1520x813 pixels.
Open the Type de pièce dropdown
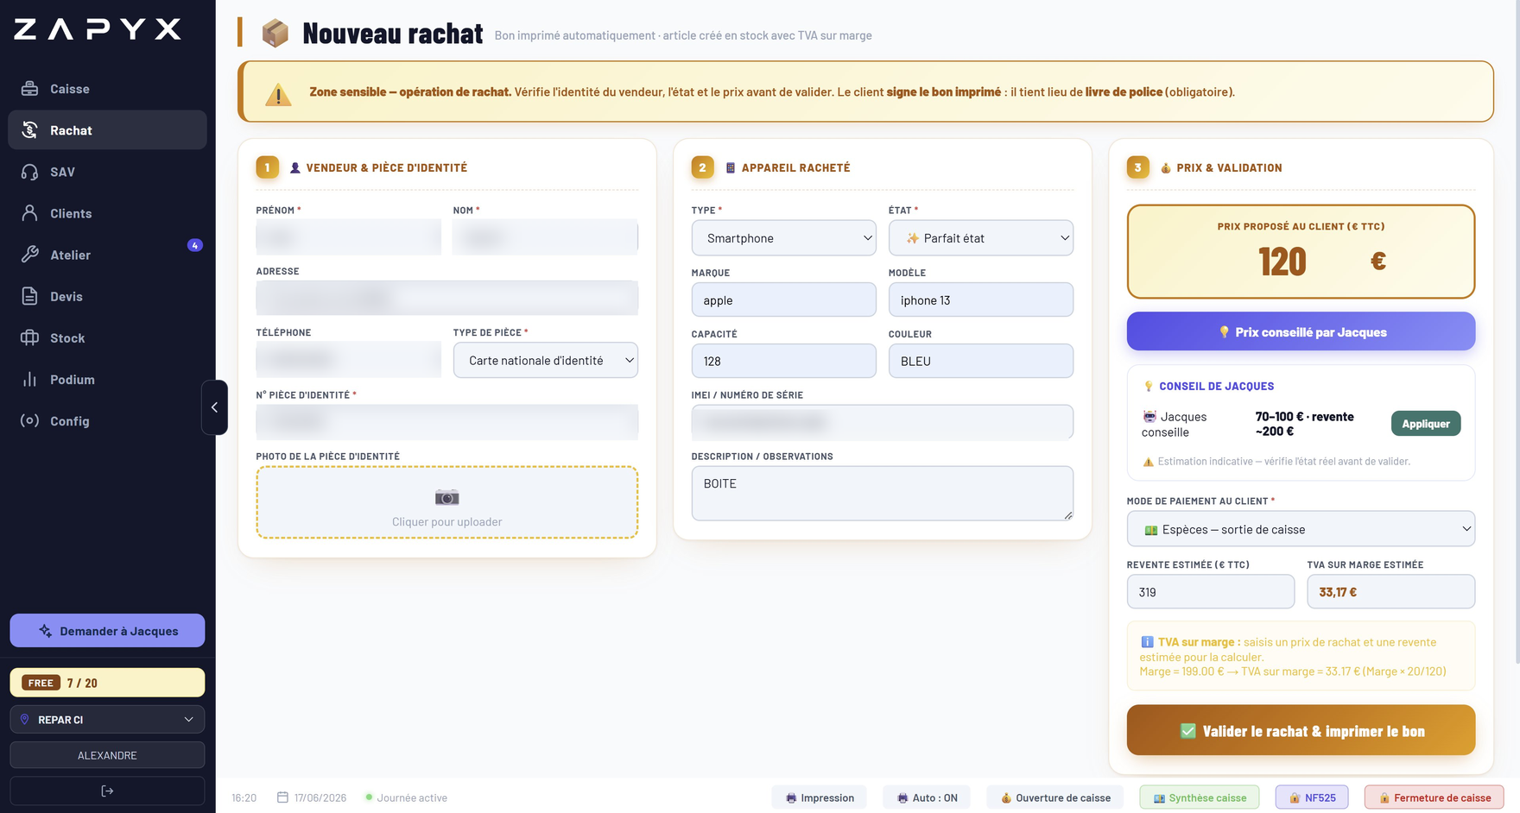(x=545, y=360)
